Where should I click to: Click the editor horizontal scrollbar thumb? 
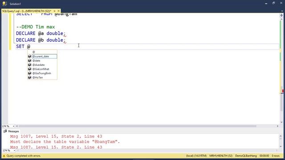[x=137, y=126]
